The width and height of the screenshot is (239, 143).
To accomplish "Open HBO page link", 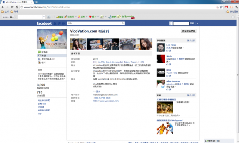I will [x=168, y=70].
